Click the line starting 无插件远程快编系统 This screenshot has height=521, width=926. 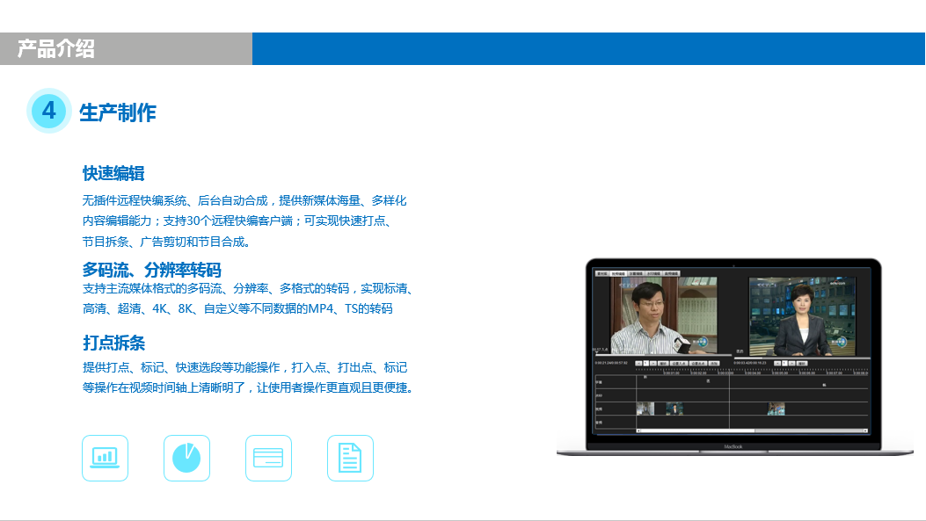(244, 200)
